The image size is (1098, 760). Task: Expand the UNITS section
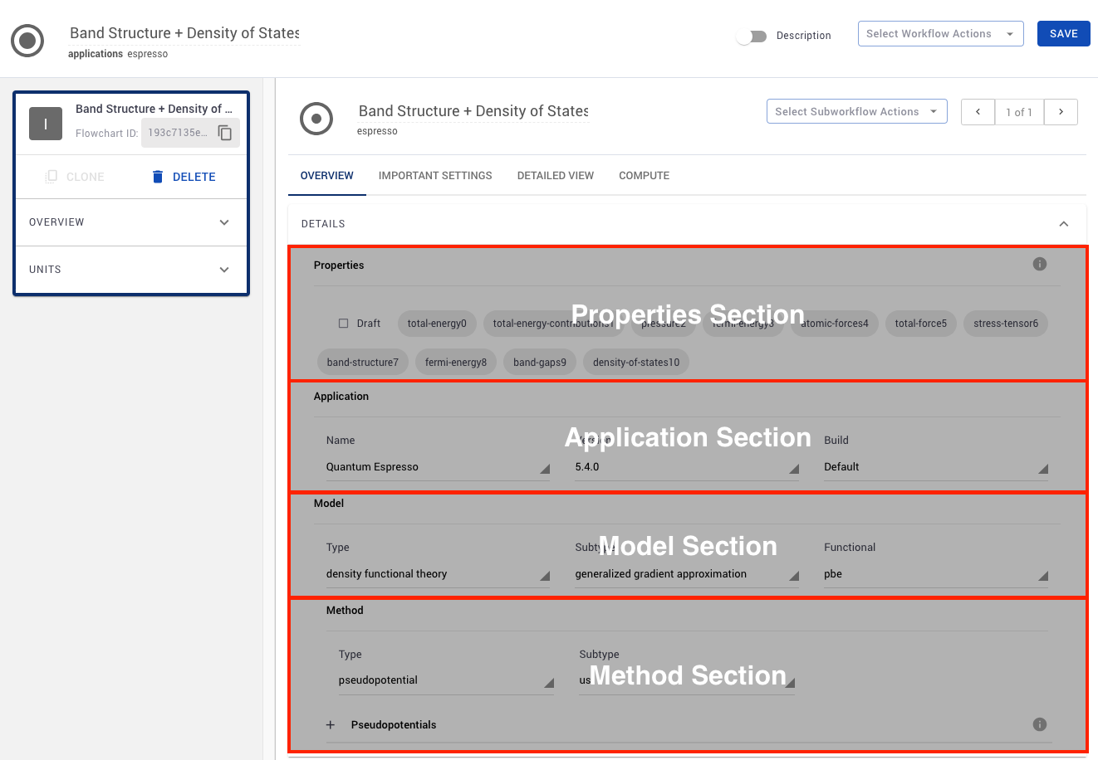click(130, 269)
